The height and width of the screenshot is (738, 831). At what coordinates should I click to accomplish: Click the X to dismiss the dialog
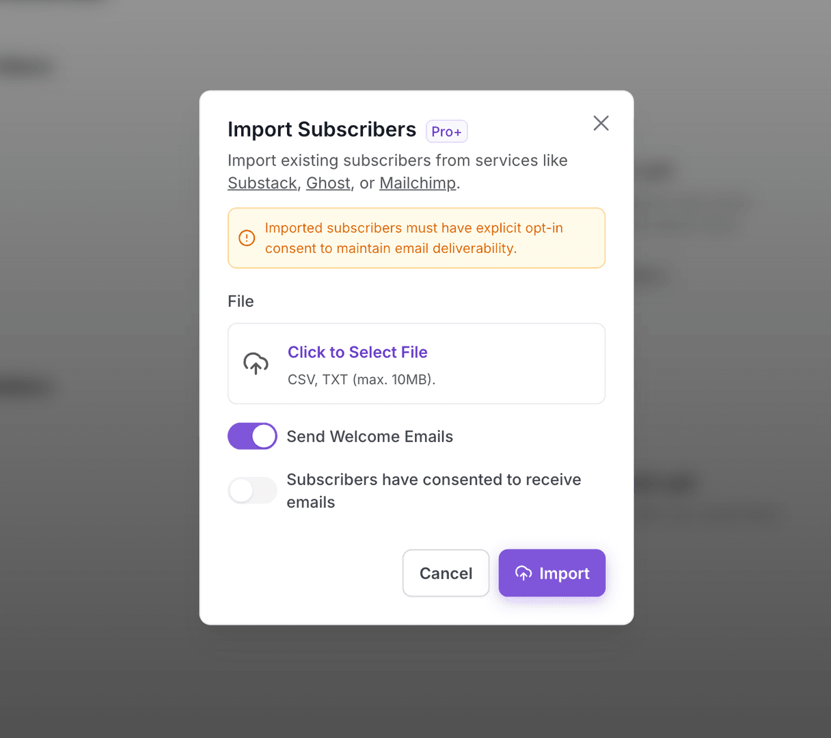pyautogui.click(x=601, y=123)
